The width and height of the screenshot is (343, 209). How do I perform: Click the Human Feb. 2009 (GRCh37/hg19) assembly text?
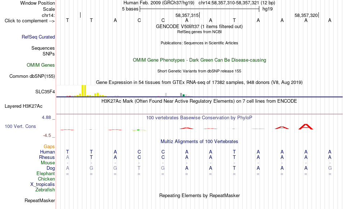click(x=159, y=3)
